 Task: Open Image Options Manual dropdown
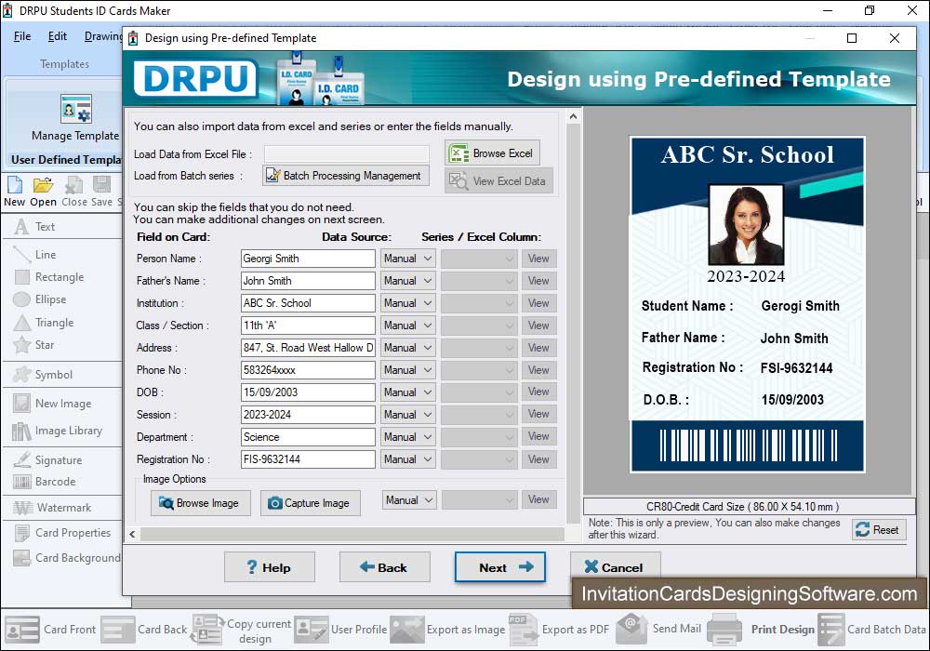(x=409, y=500)
